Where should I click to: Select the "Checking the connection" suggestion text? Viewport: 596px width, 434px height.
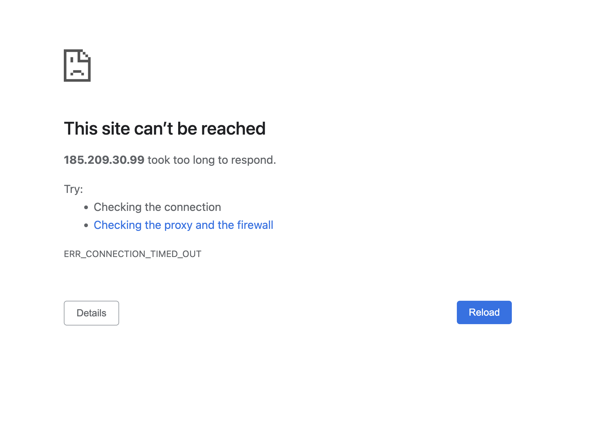coord(157,207)
